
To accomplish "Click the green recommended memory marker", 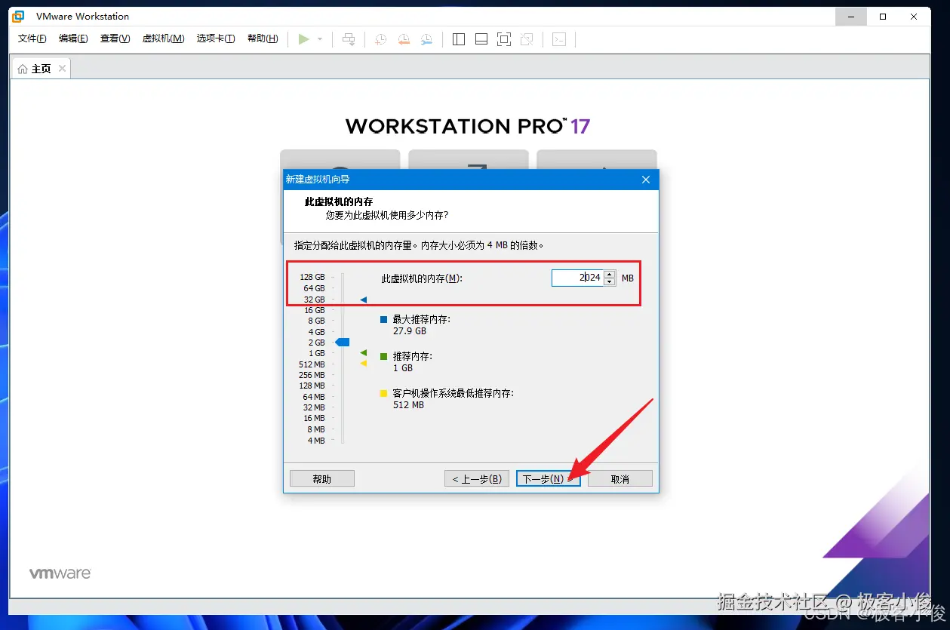I will tap(363, 352).
